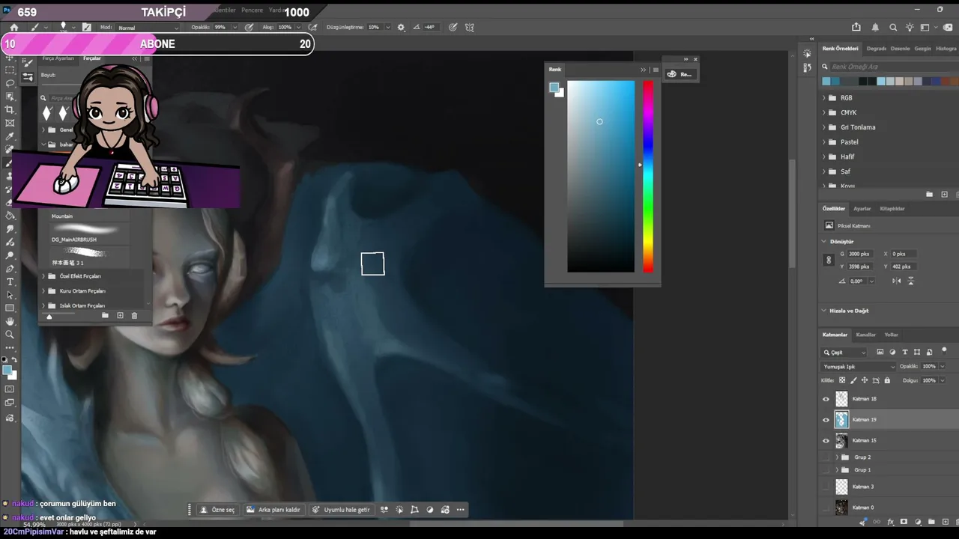
Task: Show layer Katman 3
Action: click(x=826, y=487)
